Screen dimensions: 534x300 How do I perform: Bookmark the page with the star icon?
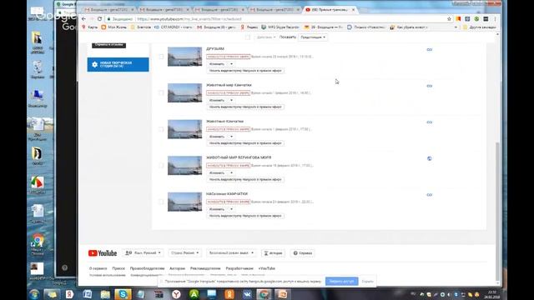pos(449,19)
